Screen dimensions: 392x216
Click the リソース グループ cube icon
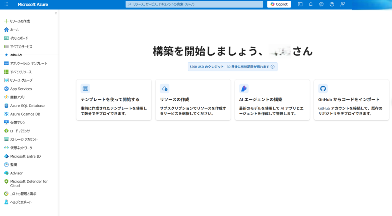pos(6,80)
